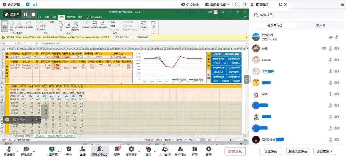Open the 设置 settings gear
Image resolution: width=346 pixels, height=157 pixels.
209,149
